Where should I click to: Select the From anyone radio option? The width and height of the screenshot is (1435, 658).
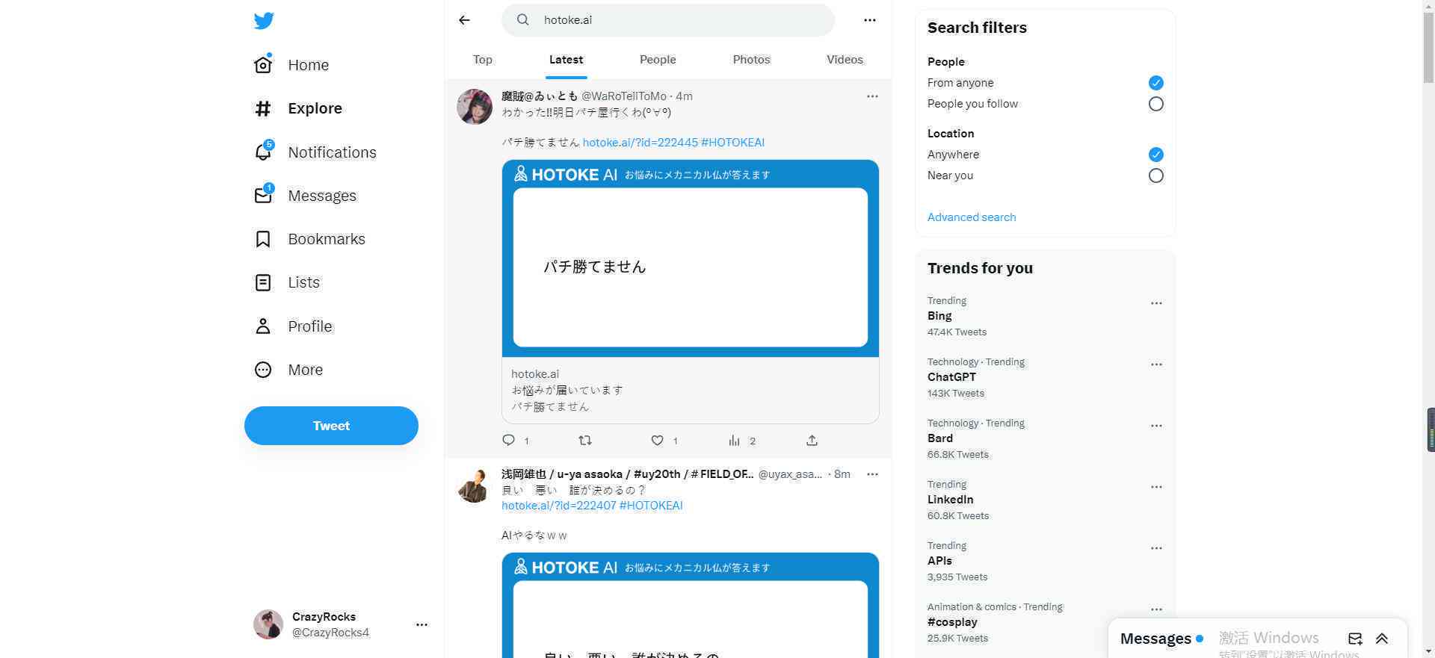pos(1156,83)
